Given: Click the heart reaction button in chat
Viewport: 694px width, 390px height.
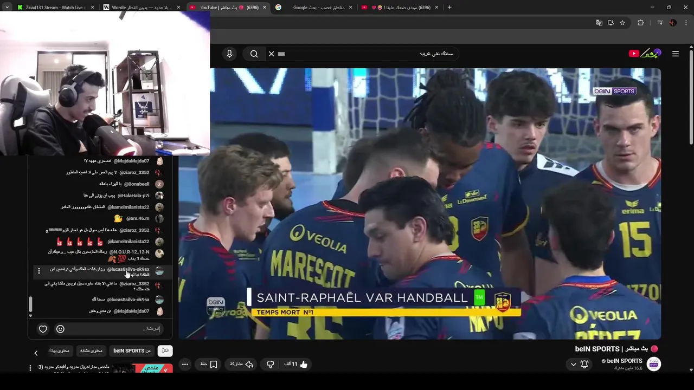Looking at the screenshot, I should point(43,329).
